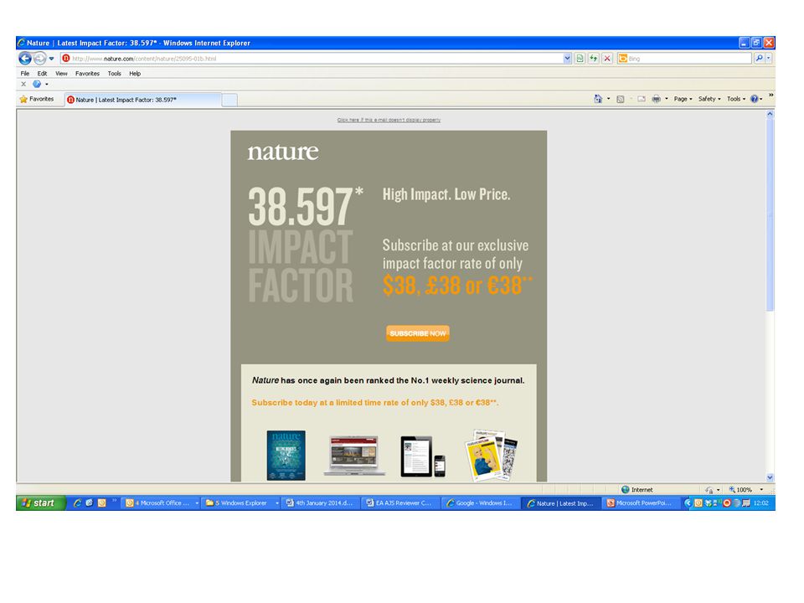Click the Windows start button
The image size is (804, 603).
(x=41, y=503)
